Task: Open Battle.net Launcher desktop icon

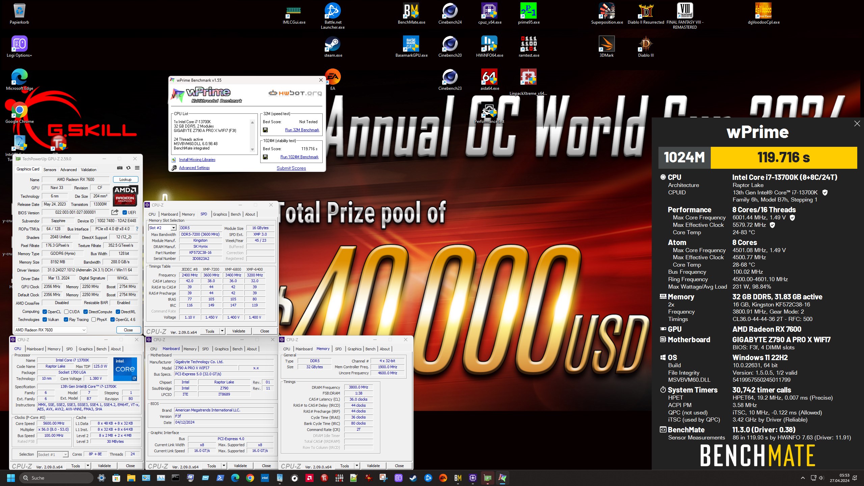Action: pos(332,16)
